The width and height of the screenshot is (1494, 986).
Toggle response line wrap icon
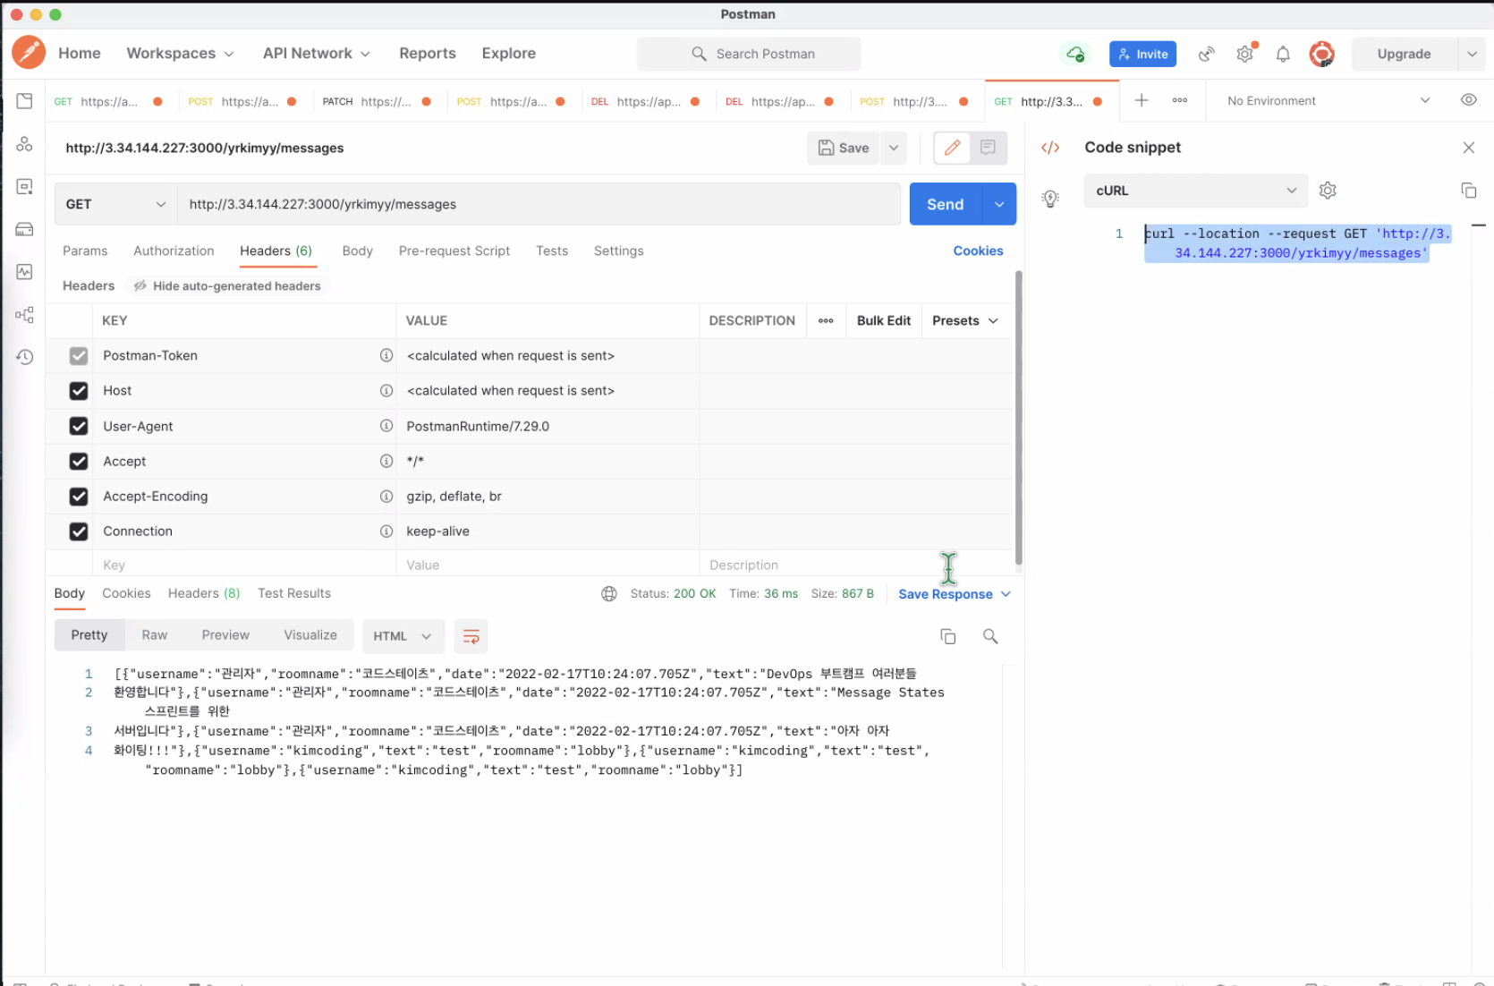click(x=471, y=636)
